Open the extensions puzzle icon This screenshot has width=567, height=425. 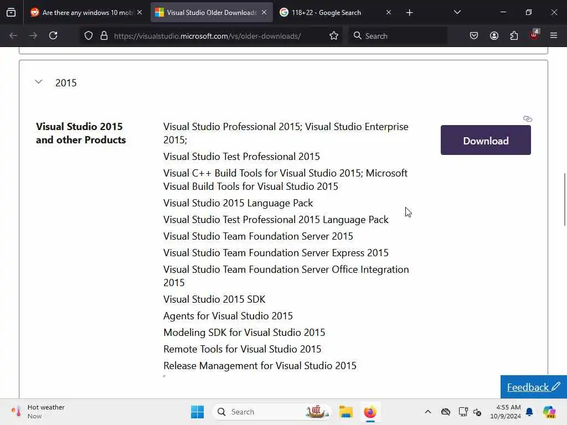[x=514, y=36]
